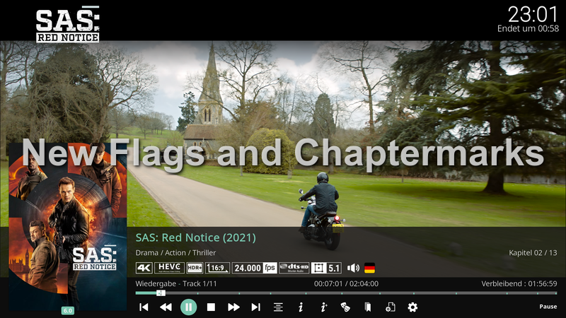Show movie info with the 'i' icon

pyautogui.click(x=300, y=307)
